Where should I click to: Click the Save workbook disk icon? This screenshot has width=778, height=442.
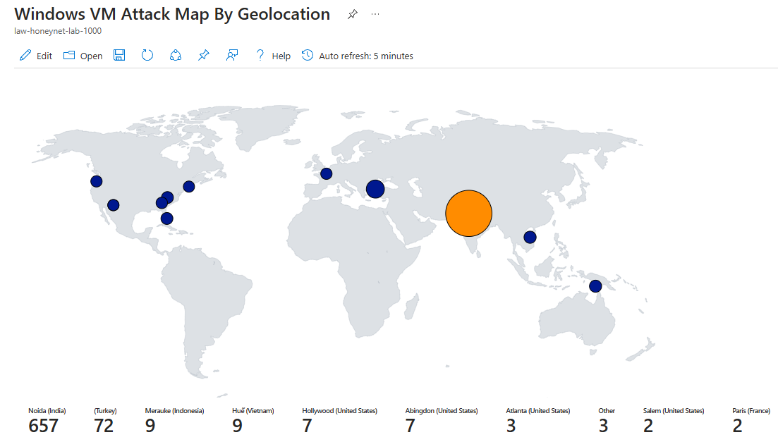[x=119, y=55]
